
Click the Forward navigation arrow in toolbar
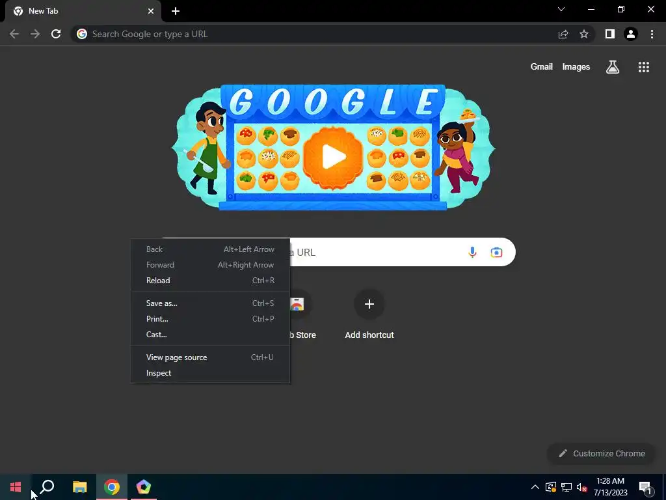coord(35,34)
